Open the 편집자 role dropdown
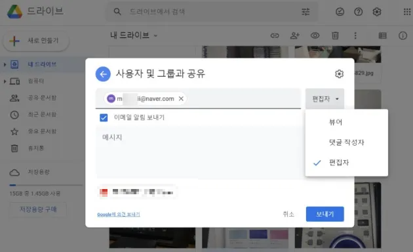413x252 pixels. (324, 99)
